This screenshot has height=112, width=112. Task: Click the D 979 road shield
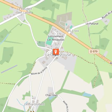click(94, 51)
